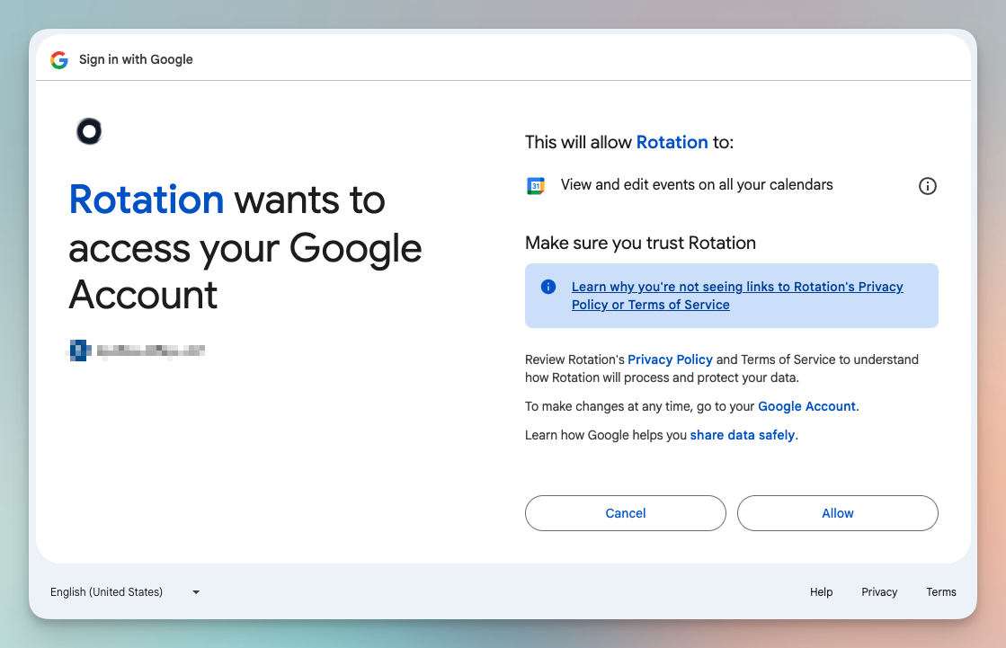Image resolution: width=1006 pixels, height=648 pixels.
Task: Click the Google G logo
Action: (59, 59)
